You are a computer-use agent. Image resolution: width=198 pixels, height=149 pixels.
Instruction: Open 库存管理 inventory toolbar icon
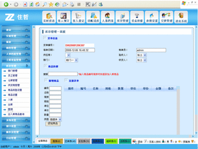pos(122,17)
